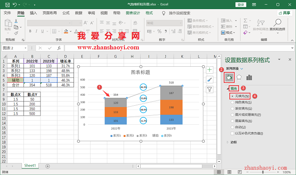Select the No fill (无填充) radio button
Viewport: 296px width, 175px height.
(x=232, y=96)
